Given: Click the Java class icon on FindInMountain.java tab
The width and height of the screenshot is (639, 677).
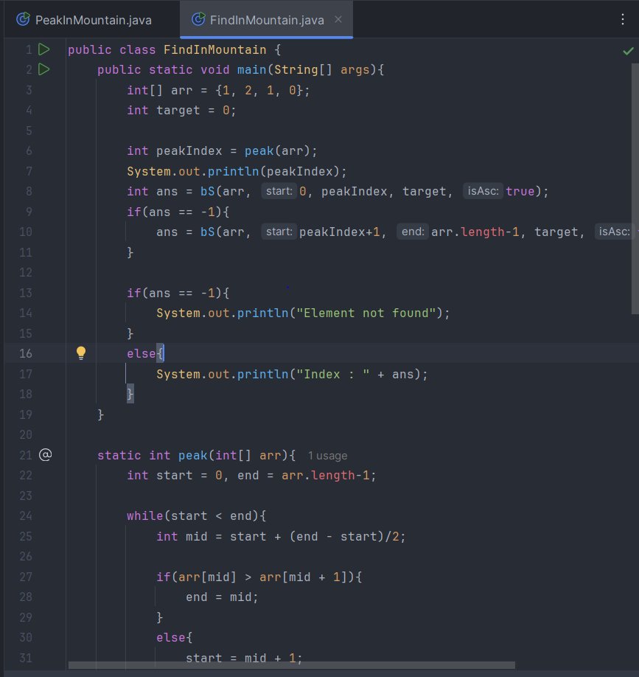Looking at the screenshot, I should coord(197,18).
